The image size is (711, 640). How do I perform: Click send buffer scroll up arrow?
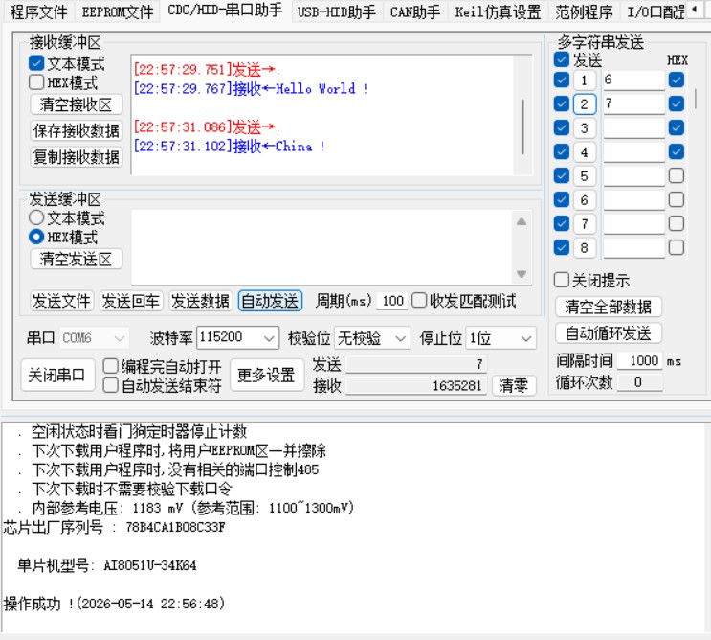(x=522, y=221)
